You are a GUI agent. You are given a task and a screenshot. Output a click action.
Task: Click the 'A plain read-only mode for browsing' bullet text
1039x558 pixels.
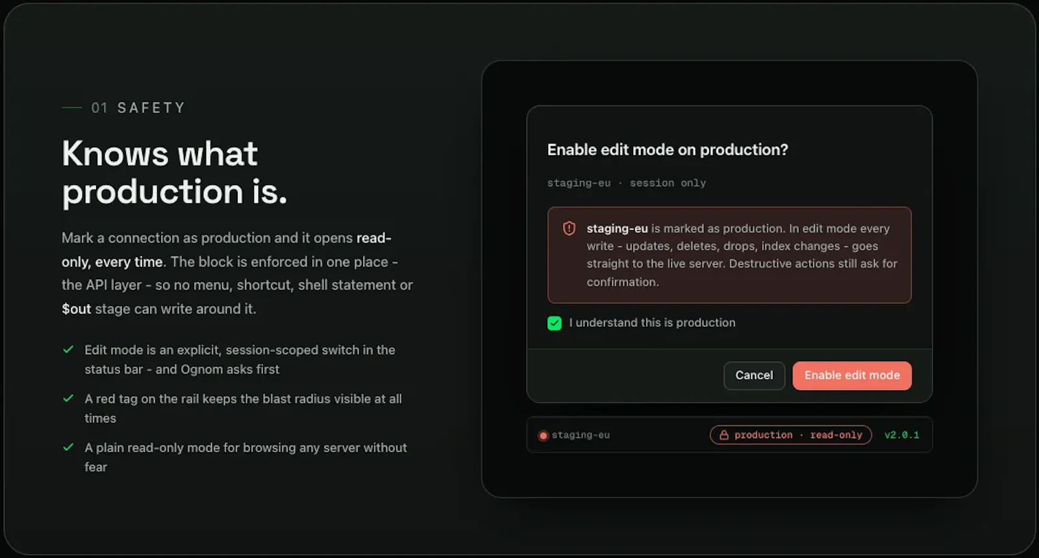tap(245, 457)
